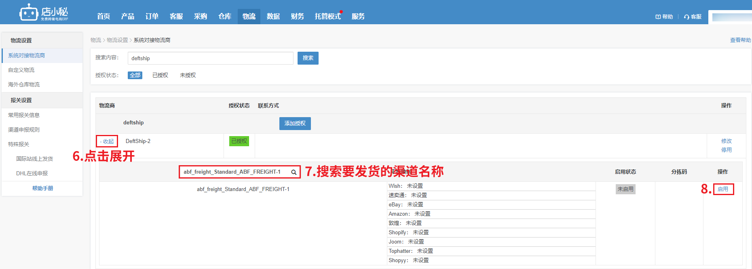Open the 托管模式 menu
The width and height of the screenshot is (752, 269).
[328, 16]
